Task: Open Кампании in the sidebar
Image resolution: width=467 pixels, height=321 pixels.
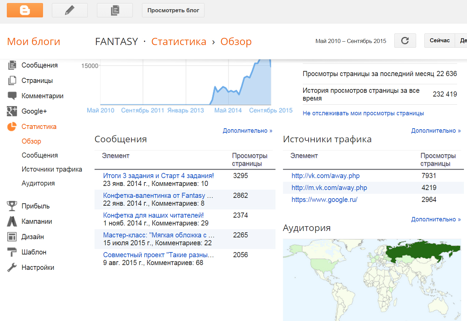Action: (37, 221)
